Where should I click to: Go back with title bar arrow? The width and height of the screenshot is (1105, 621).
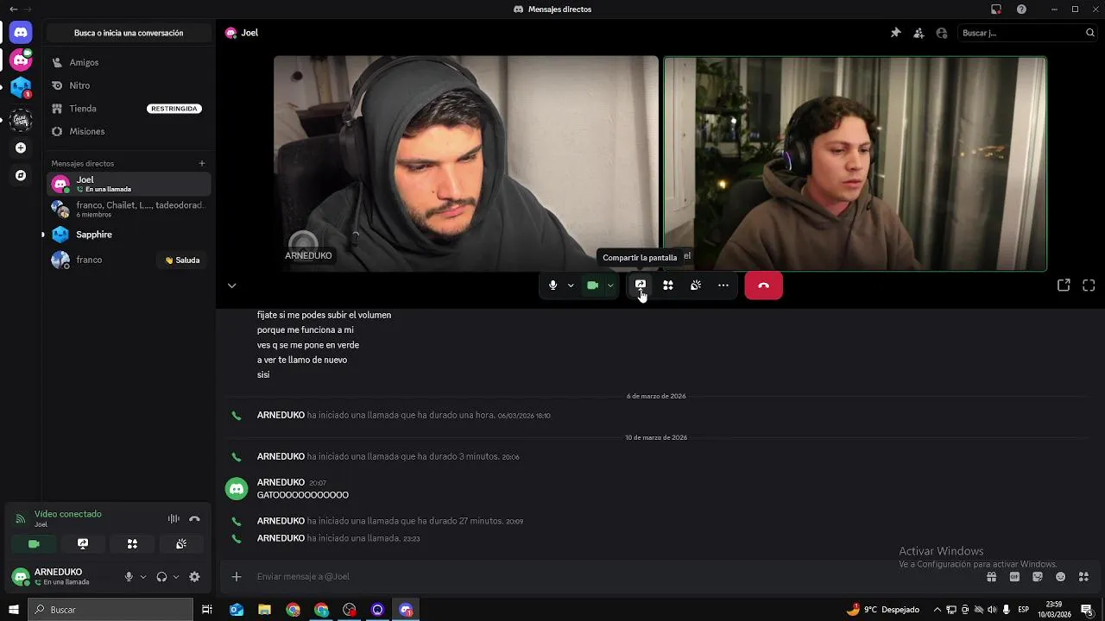tap(13, 9)
